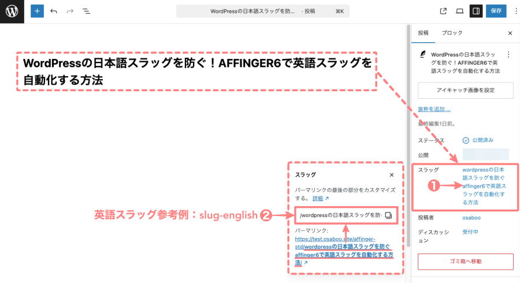Open the editor options three-dot menu
The image size is (520, 283).
516,12
